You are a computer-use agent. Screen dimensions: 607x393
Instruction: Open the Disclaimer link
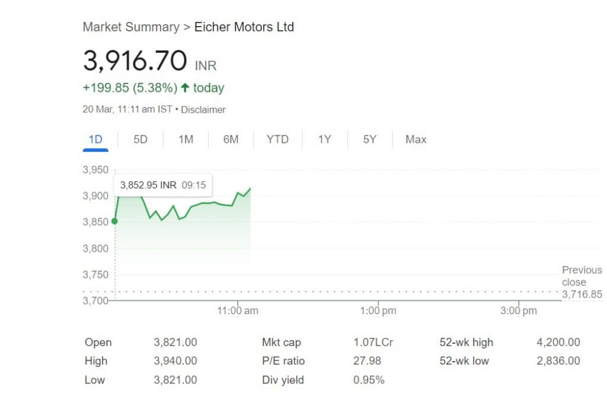tap(203, 110)
